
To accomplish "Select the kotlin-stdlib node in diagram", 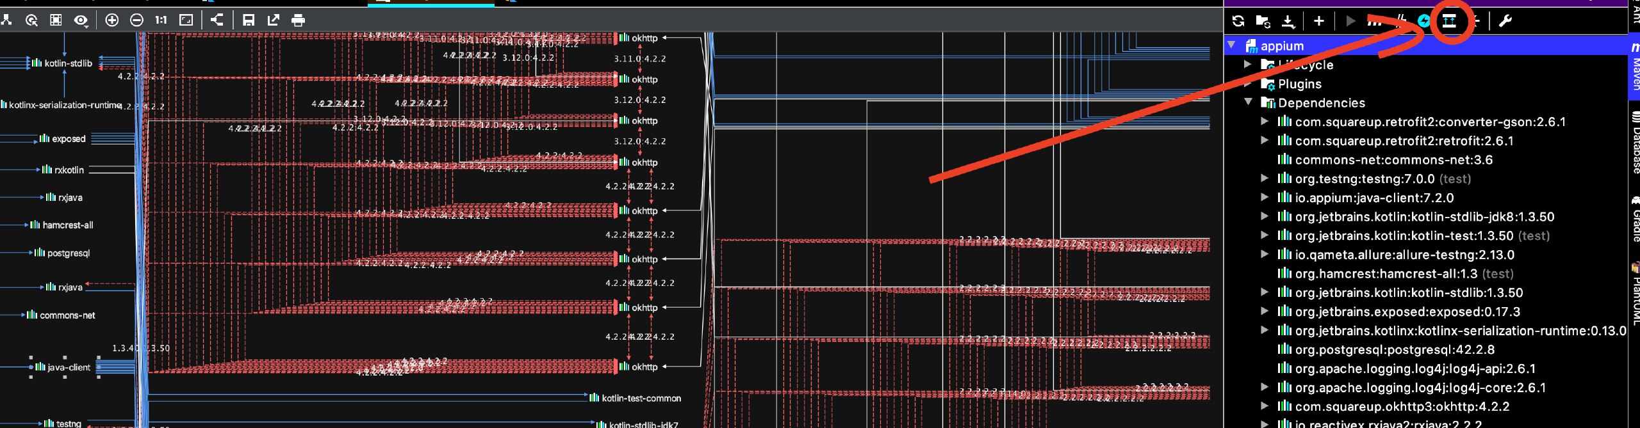I will (62, 63).
